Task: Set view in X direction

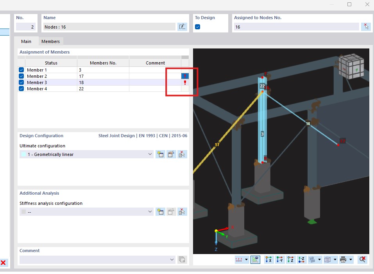Action: point(268,260)
